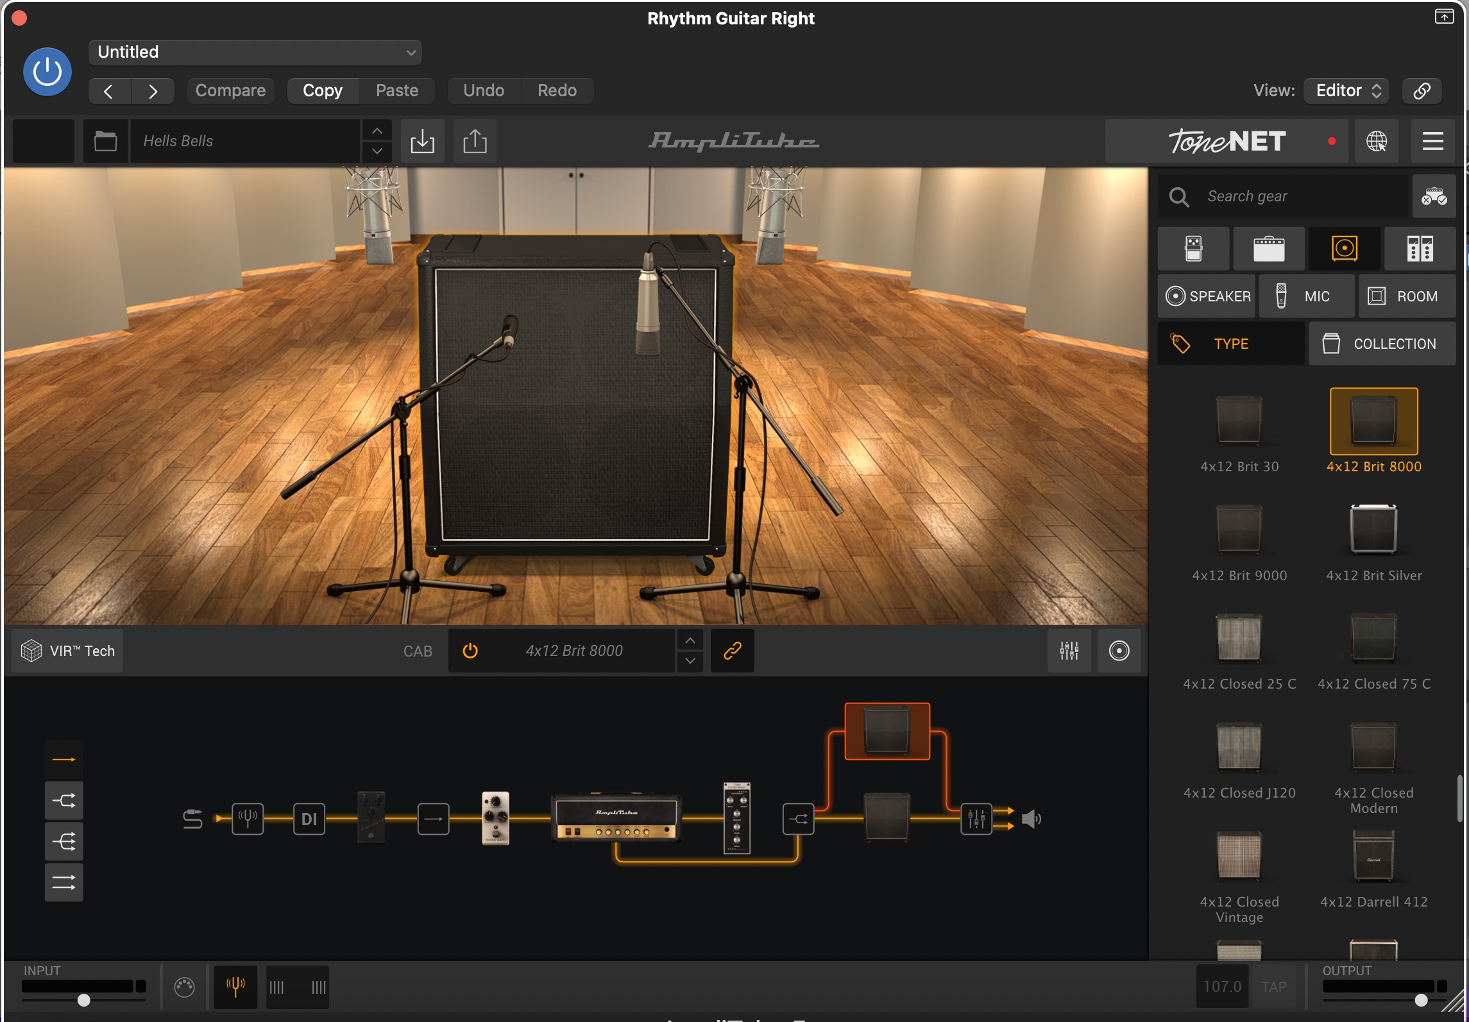Toggle the plugin power bypass button
Image resolution: width=1469 pixels, height=1022 pixels.
[47, 72]
